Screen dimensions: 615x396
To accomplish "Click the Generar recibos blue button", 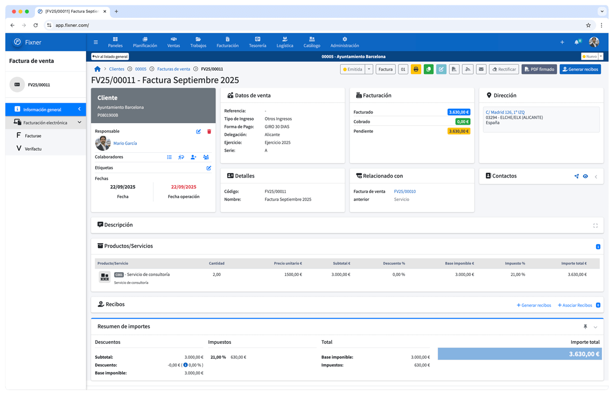I will [x=580, y=69].
